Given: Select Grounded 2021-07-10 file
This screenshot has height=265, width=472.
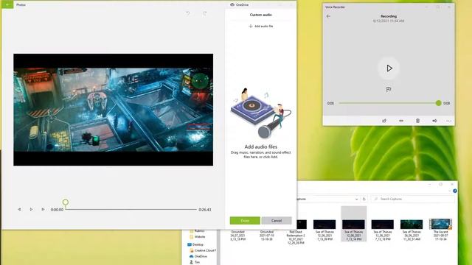Looking at the screenshot, I should pyautogui.click(x=267, y=236).
